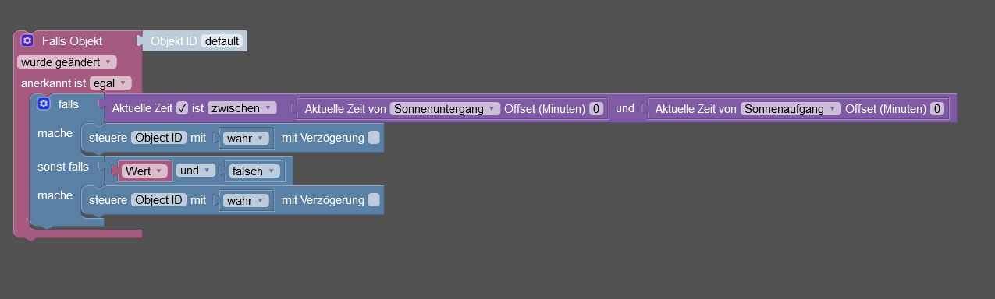The height and width of the screenshot is (299, 995).
Task: Click the first steuere Object ID field
Action: (159, 138)
